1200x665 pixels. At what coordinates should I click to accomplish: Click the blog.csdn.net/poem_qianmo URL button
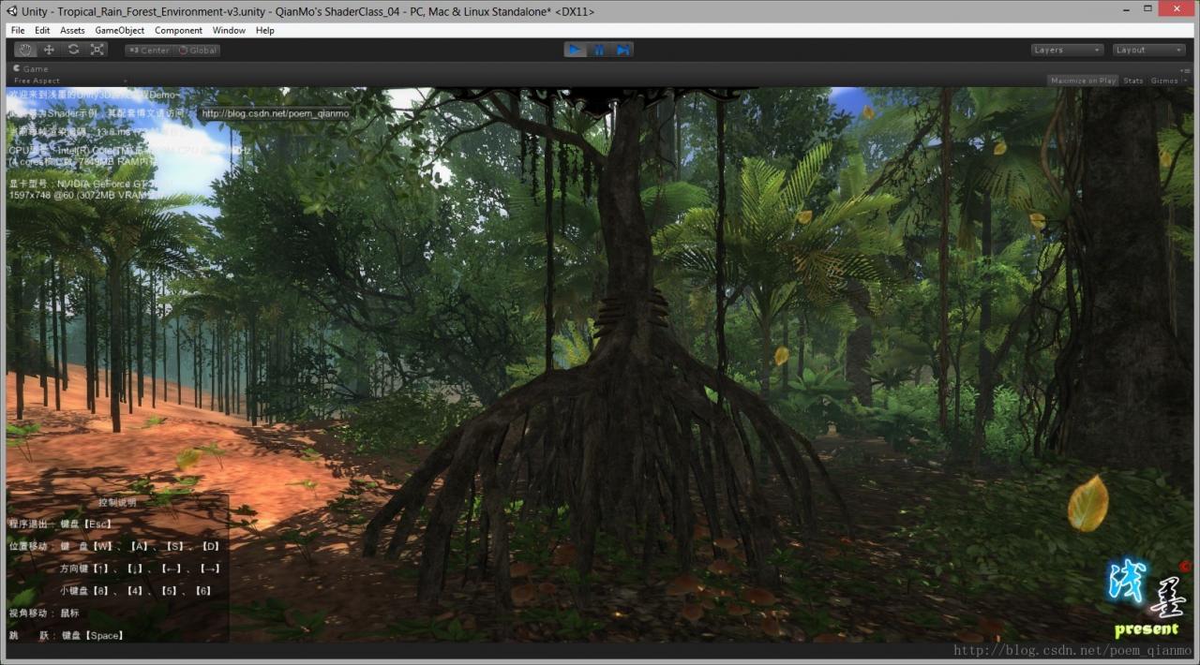pos(275,113)
